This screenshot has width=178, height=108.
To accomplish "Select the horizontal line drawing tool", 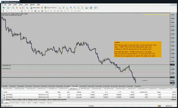I will [15, 11].
